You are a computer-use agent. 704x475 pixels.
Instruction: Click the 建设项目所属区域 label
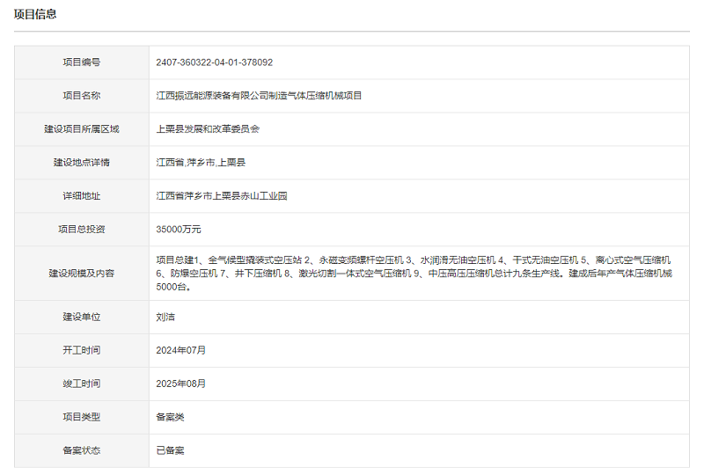82,129
